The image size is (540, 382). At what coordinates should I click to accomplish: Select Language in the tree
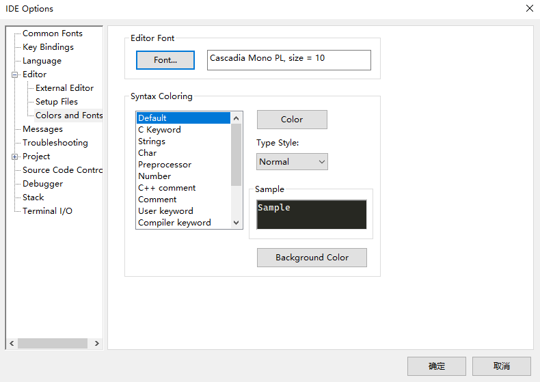42,61
